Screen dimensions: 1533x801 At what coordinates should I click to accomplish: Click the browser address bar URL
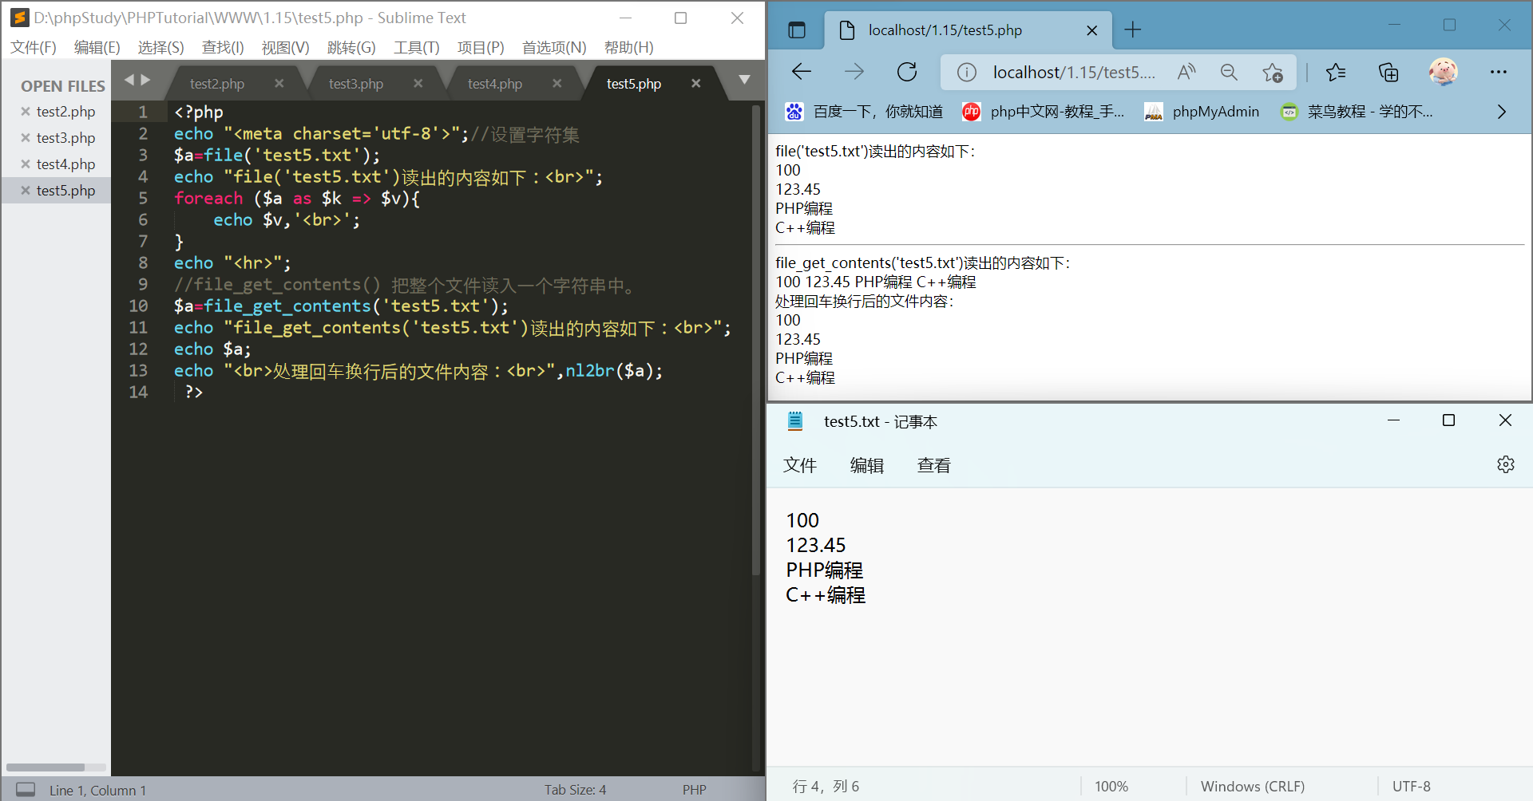(x=1074, y=73)
